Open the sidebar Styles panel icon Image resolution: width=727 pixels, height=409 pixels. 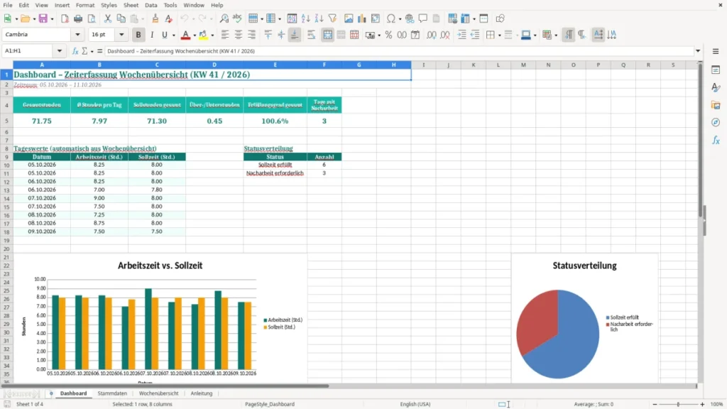tap(716, 87)
